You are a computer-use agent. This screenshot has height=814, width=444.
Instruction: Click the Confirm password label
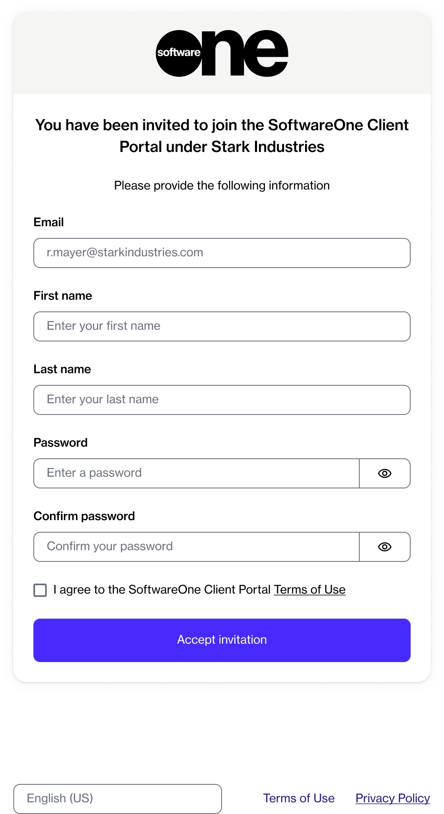84,516
